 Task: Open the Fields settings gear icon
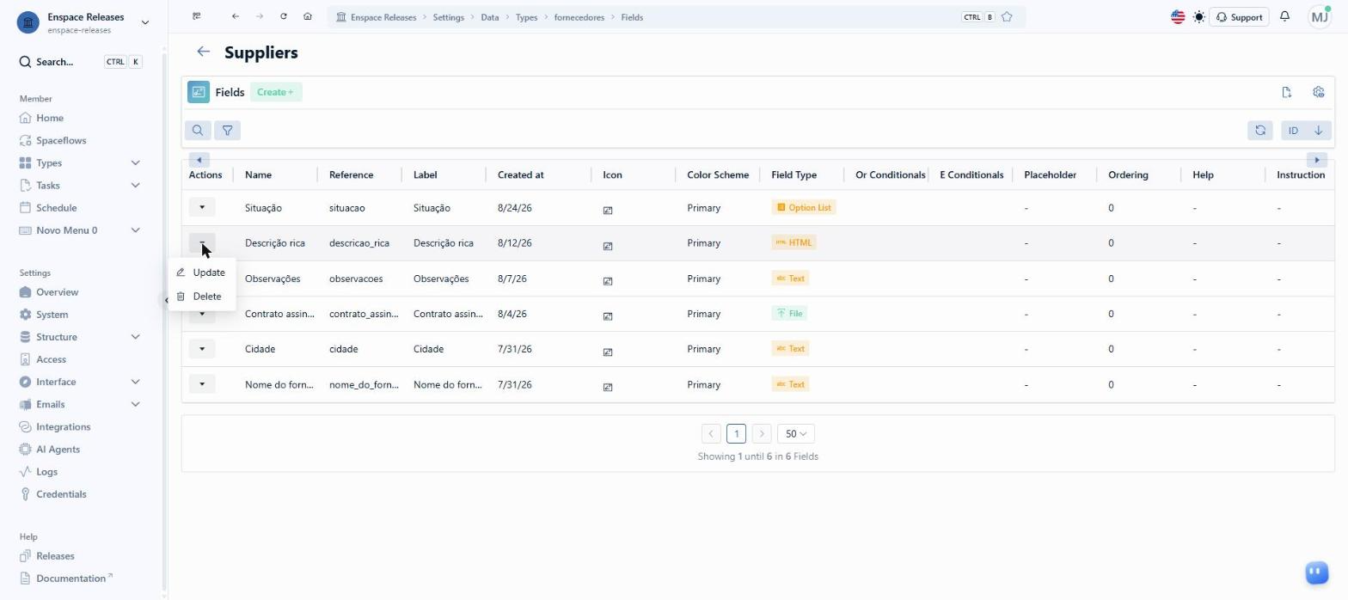coord(1319,92)
